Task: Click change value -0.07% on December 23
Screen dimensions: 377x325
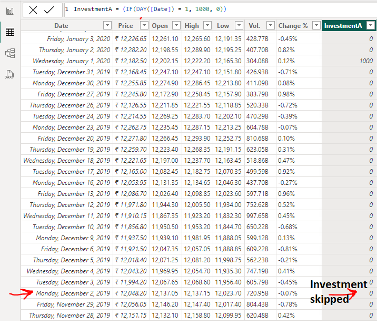Action: 287,127
